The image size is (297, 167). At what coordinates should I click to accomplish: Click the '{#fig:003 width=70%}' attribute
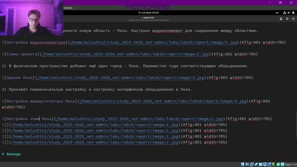230,77
